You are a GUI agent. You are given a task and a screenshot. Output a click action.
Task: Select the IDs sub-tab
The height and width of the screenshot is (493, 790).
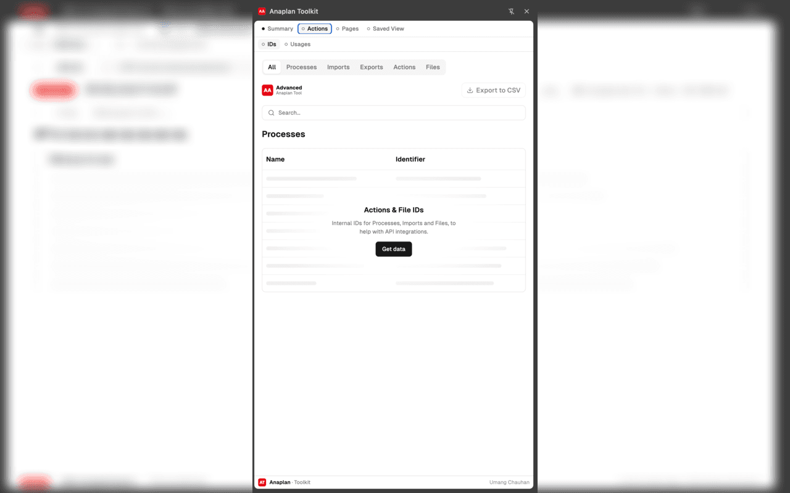click(x=269, y=44)
